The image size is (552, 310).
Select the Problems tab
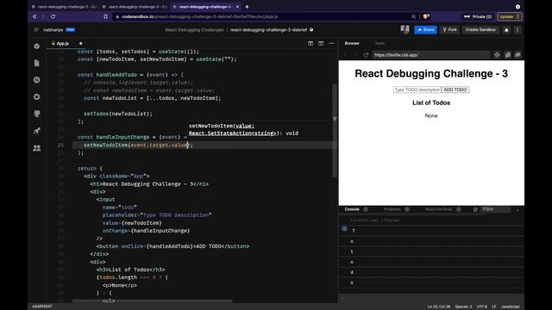pos(392,209)
